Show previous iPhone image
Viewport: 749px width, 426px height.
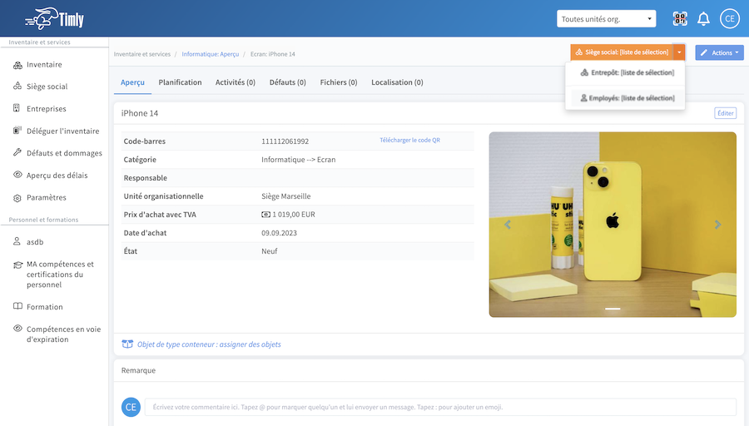pos(508,225)
